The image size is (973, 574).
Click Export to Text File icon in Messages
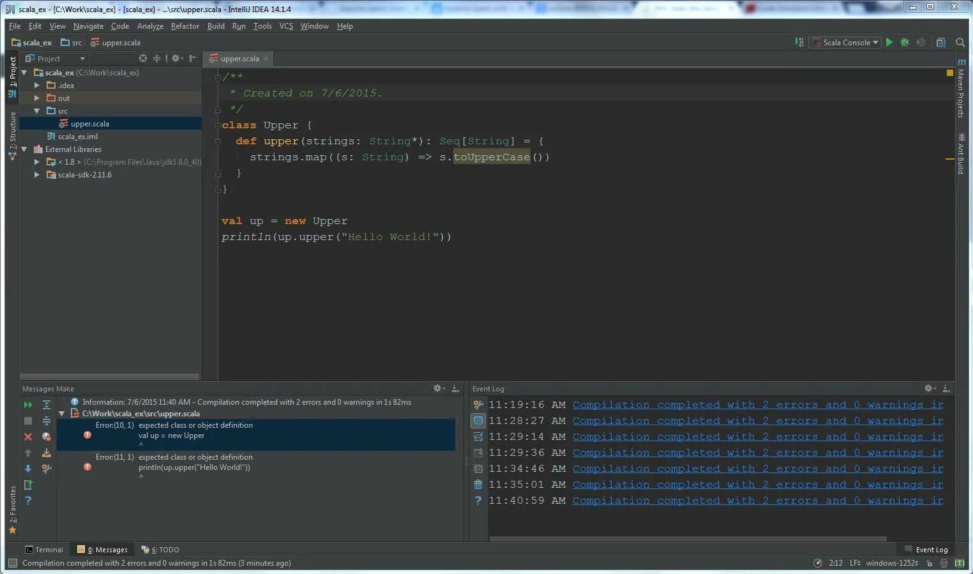coord(28,485)
